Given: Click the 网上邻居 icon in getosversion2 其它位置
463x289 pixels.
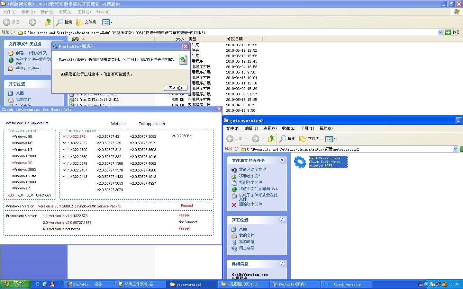Looking at the screenshot, I should [234, 249].
